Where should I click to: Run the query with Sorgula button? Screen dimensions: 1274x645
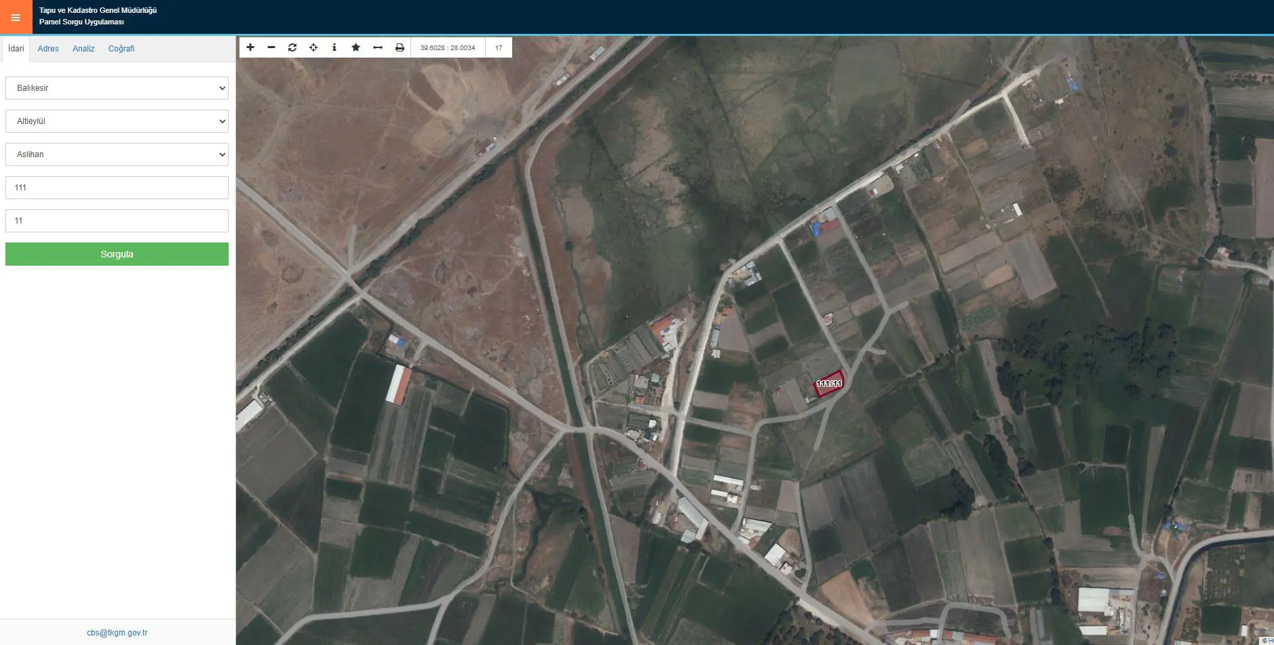coord(117,254)
